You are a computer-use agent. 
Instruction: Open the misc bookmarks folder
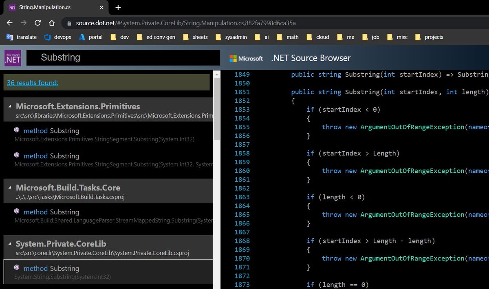(397, 37)
